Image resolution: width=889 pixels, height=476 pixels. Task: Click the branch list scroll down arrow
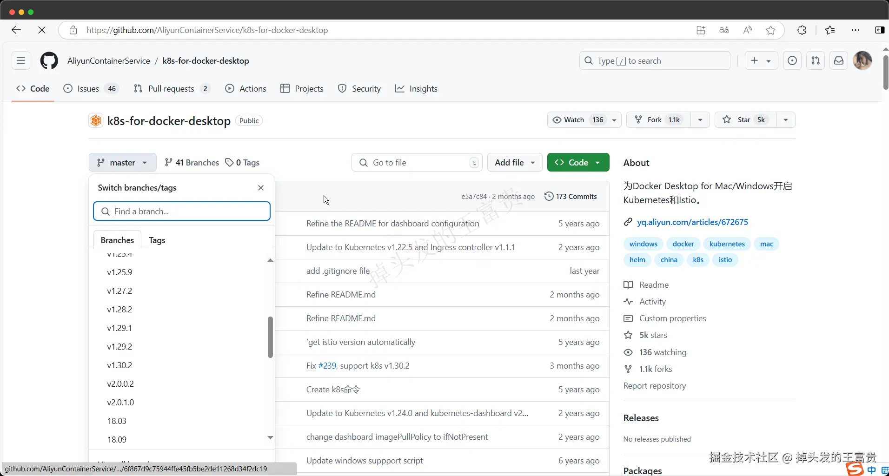coord(270,438)
